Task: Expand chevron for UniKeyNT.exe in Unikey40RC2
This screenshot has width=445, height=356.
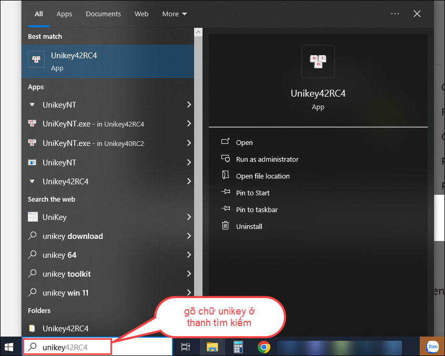Action: (189, 143)
